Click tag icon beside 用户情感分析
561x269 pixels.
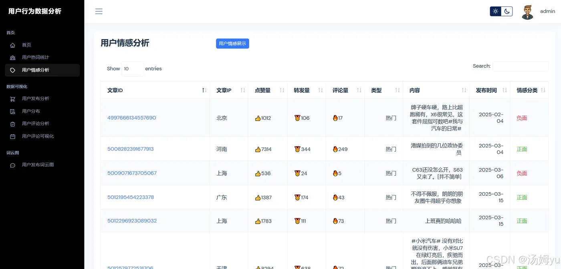13,70
